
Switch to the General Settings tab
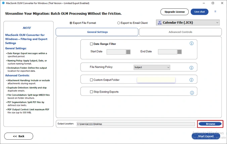tap(97, 32)
